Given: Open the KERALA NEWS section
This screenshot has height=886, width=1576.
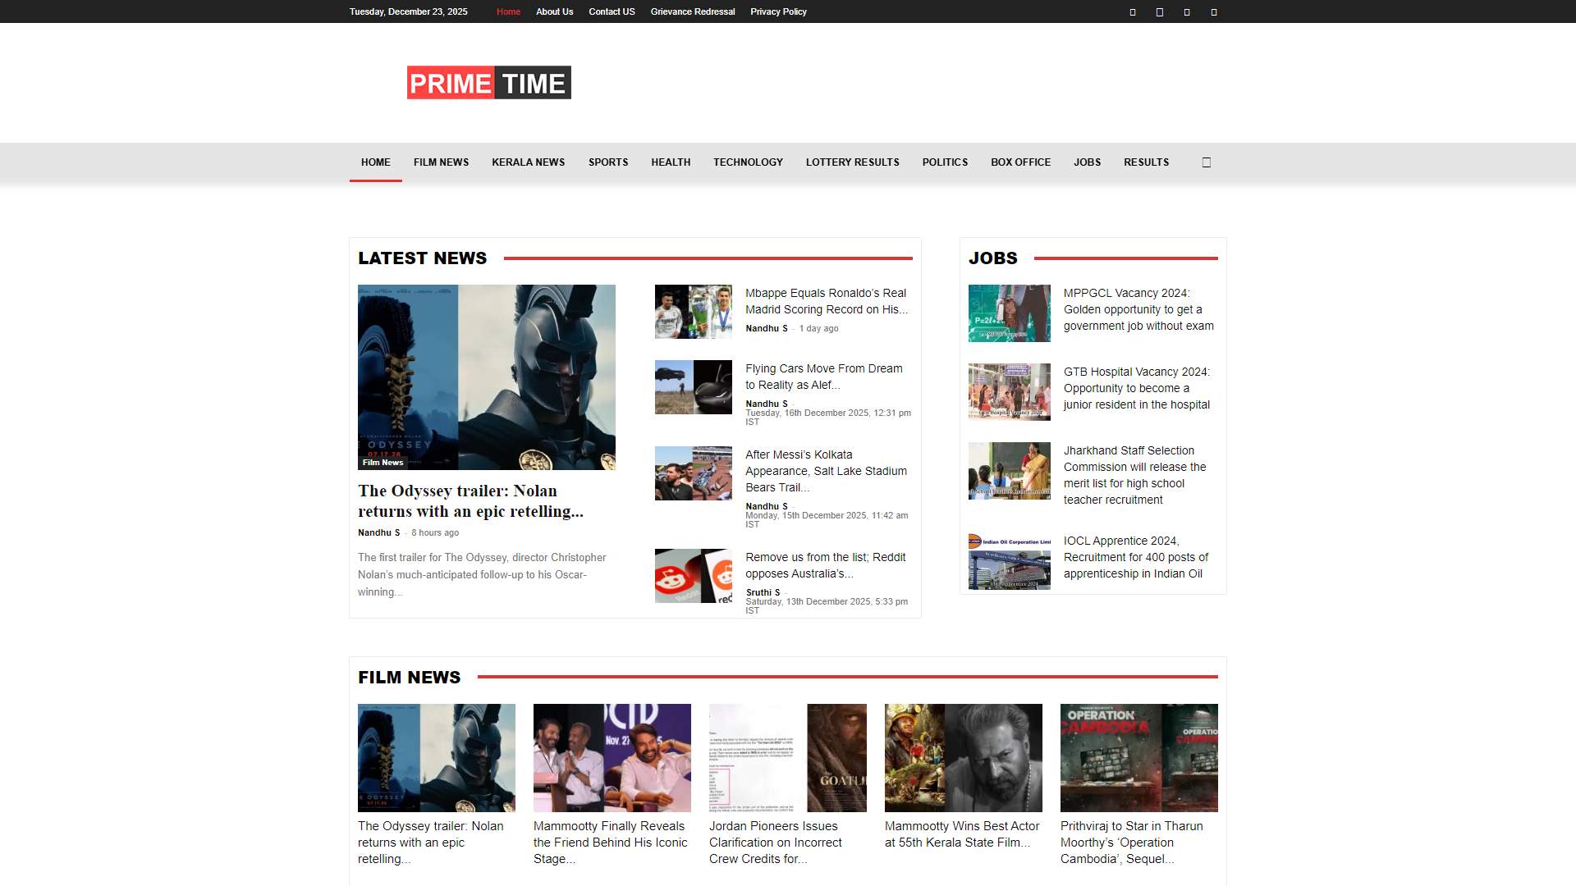Looking at the screenshot, I should (x=528, y=162).
